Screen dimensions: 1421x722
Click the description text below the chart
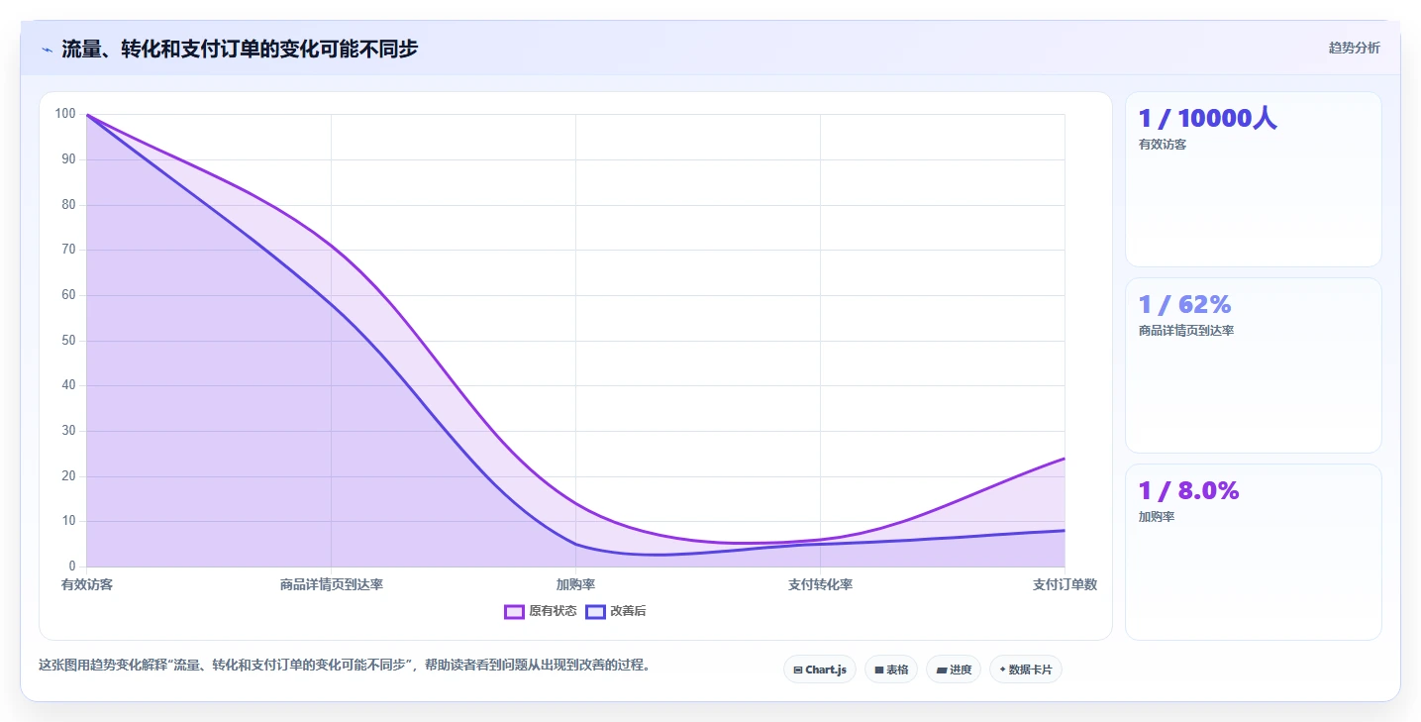coord(346,666)
